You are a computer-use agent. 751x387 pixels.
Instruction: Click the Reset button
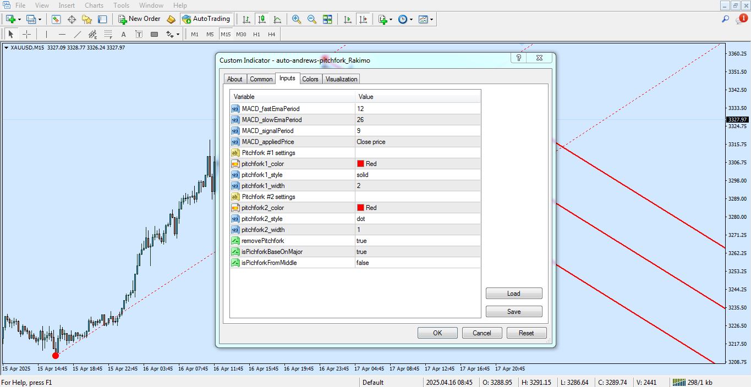coord(526,333)
